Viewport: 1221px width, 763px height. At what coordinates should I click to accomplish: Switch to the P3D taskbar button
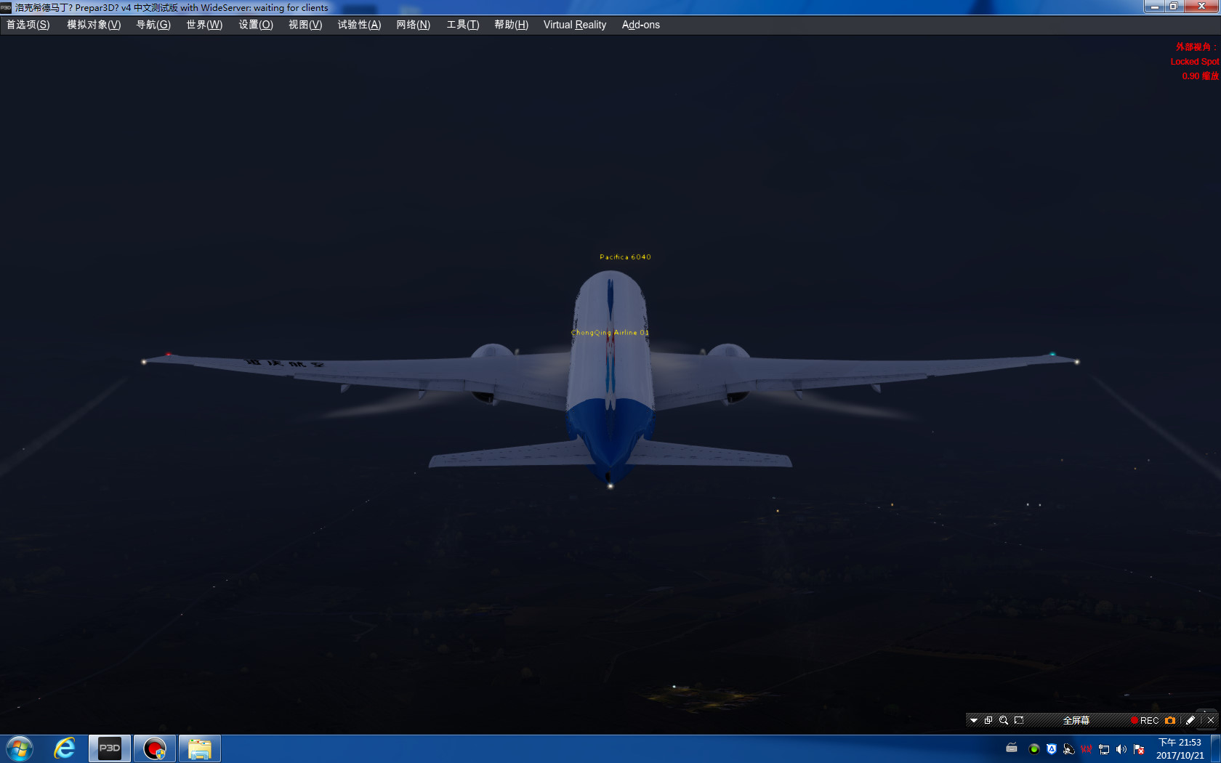click(110, 748)
